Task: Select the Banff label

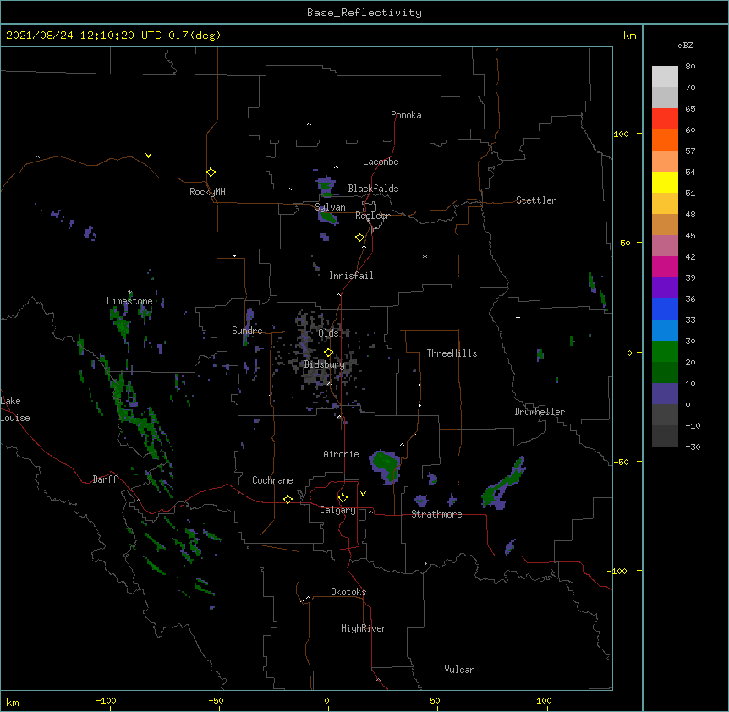Action: (105, 479)
